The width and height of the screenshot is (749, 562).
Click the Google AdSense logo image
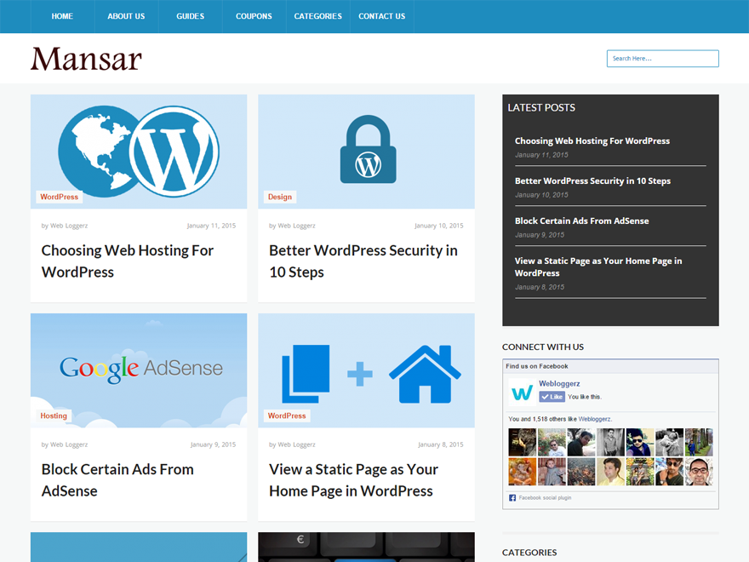point(138,368)
